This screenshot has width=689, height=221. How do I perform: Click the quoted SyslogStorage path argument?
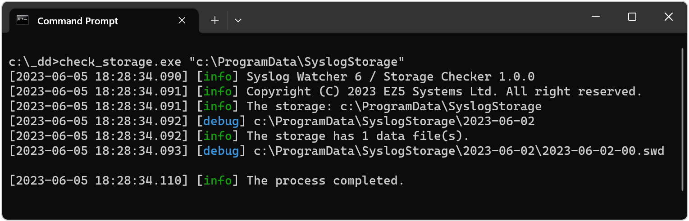[297, 62]
